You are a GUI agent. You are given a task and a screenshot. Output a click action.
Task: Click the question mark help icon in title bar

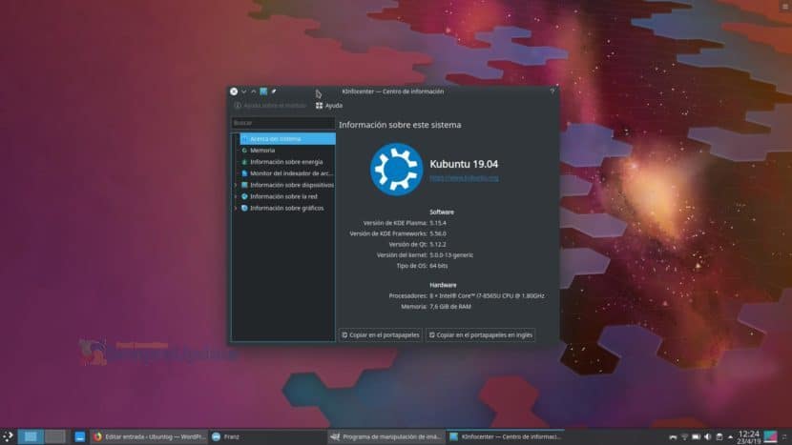(552, 91)
